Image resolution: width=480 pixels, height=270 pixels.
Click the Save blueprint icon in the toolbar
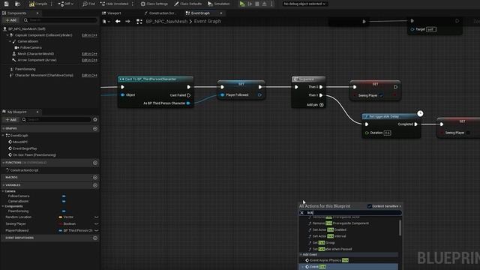[7, 4]
